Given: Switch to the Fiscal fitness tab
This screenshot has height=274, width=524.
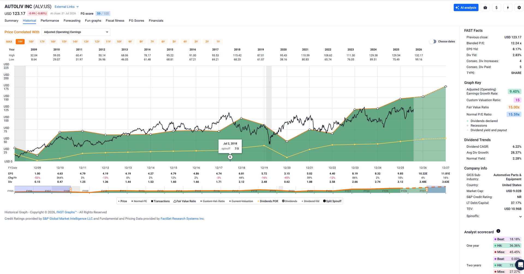Looking at the screenshot, I should [x=115, y=21].
